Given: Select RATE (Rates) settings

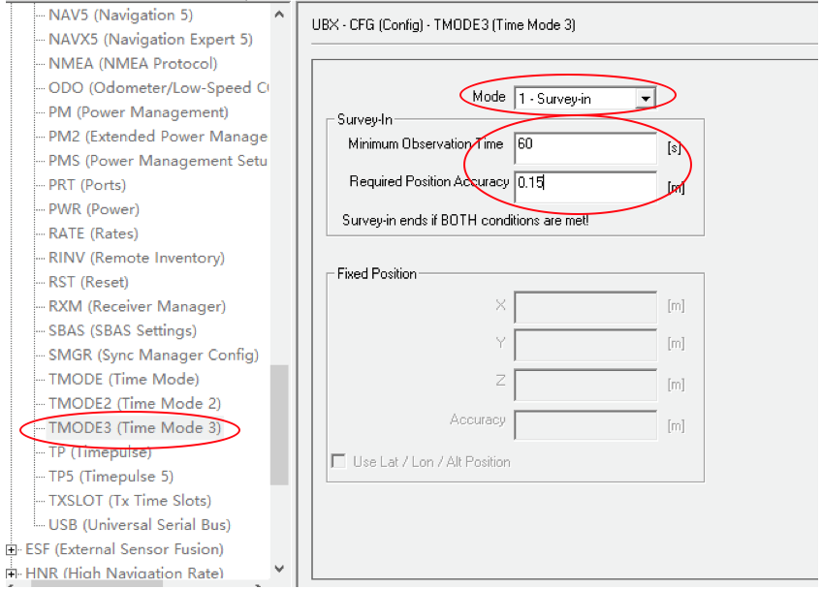Looking at the screenshot, I should pos(92,233).
